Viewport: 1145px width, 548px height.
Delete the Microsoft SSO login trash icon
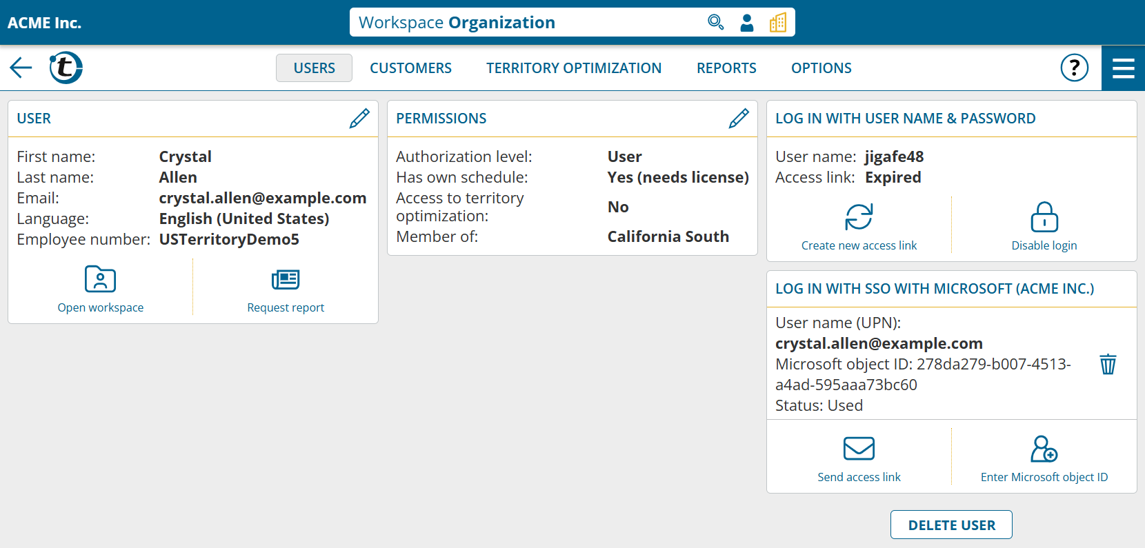tap(1108, 364)
